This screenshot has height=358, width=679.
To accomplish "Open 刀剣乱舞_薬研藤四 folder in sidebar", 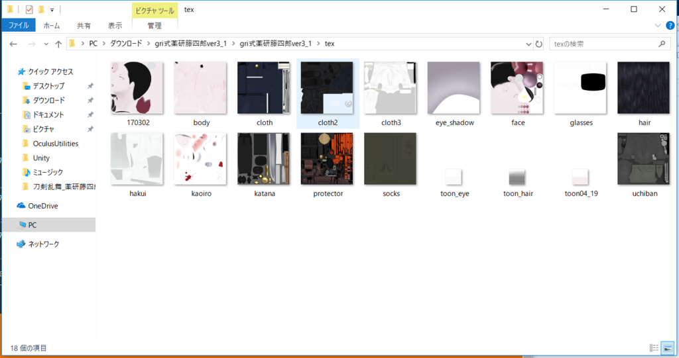I will pyautogui.click(x=64, y=187).
